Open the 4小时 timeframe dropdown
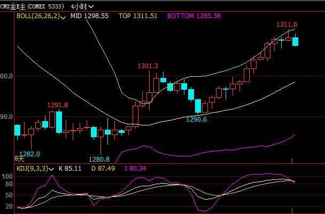 (x=82, y=6)
